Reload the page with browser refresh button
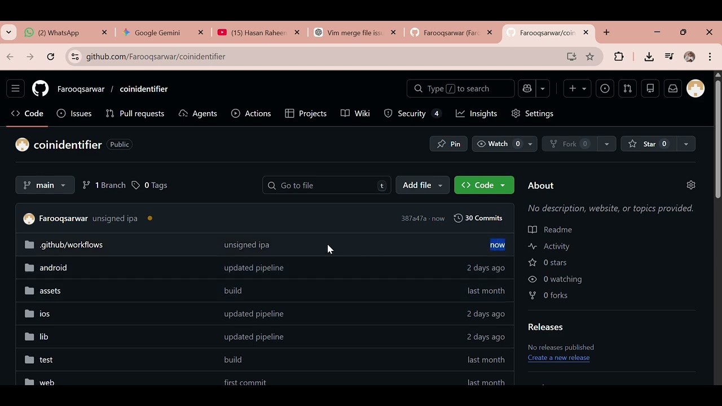Screen dimensions: 722x406 [x=51, y=56]
